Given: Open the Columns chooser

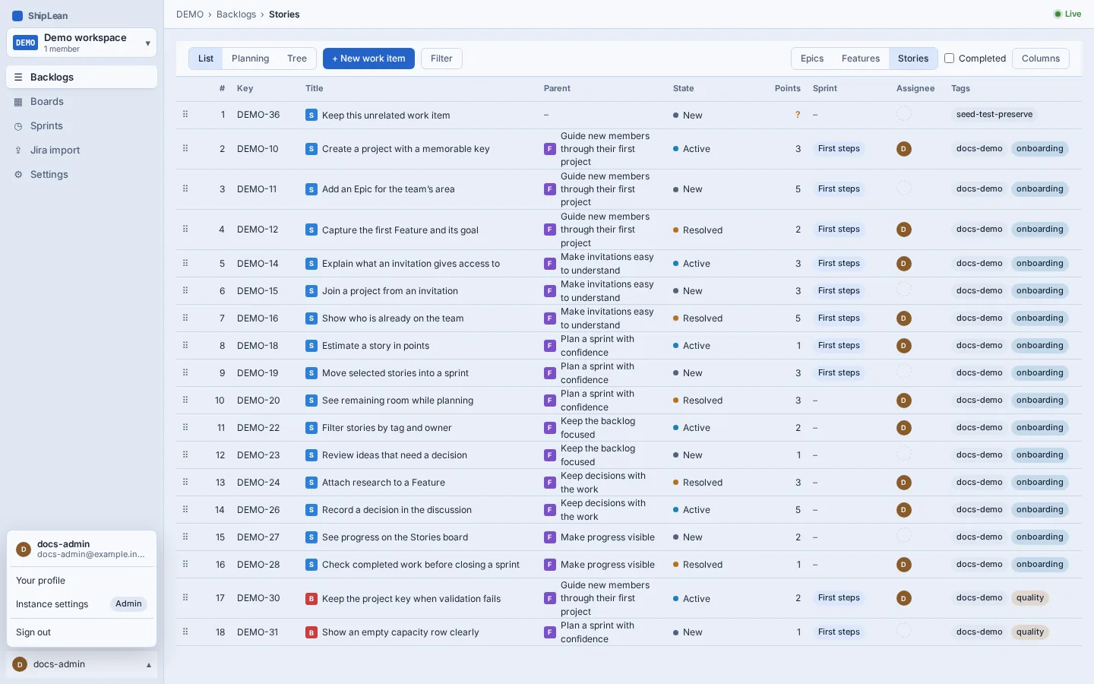Looking at the screenshot, I should click(1040, 59).
